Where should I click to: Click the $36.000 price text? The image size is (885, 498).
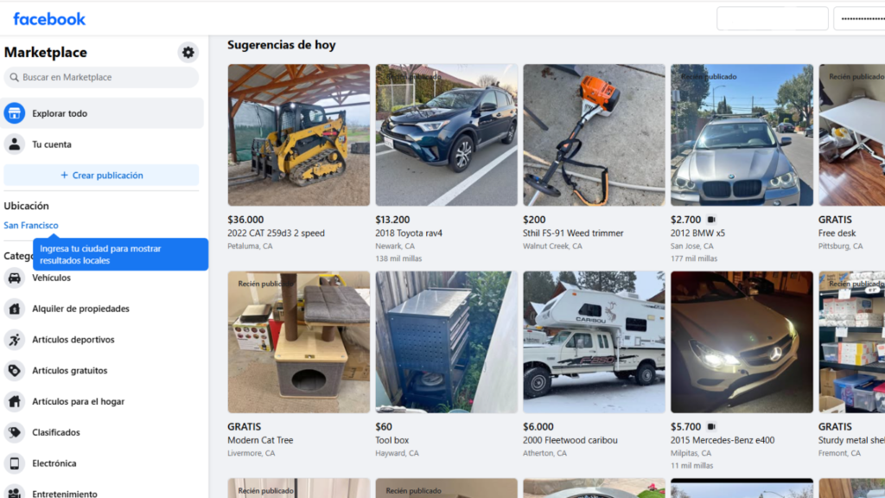click(245, 220)
